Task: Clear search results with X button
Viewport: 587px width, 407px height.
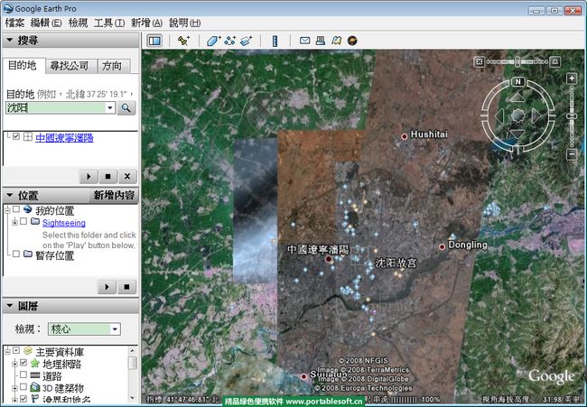Action: (127, 176)
